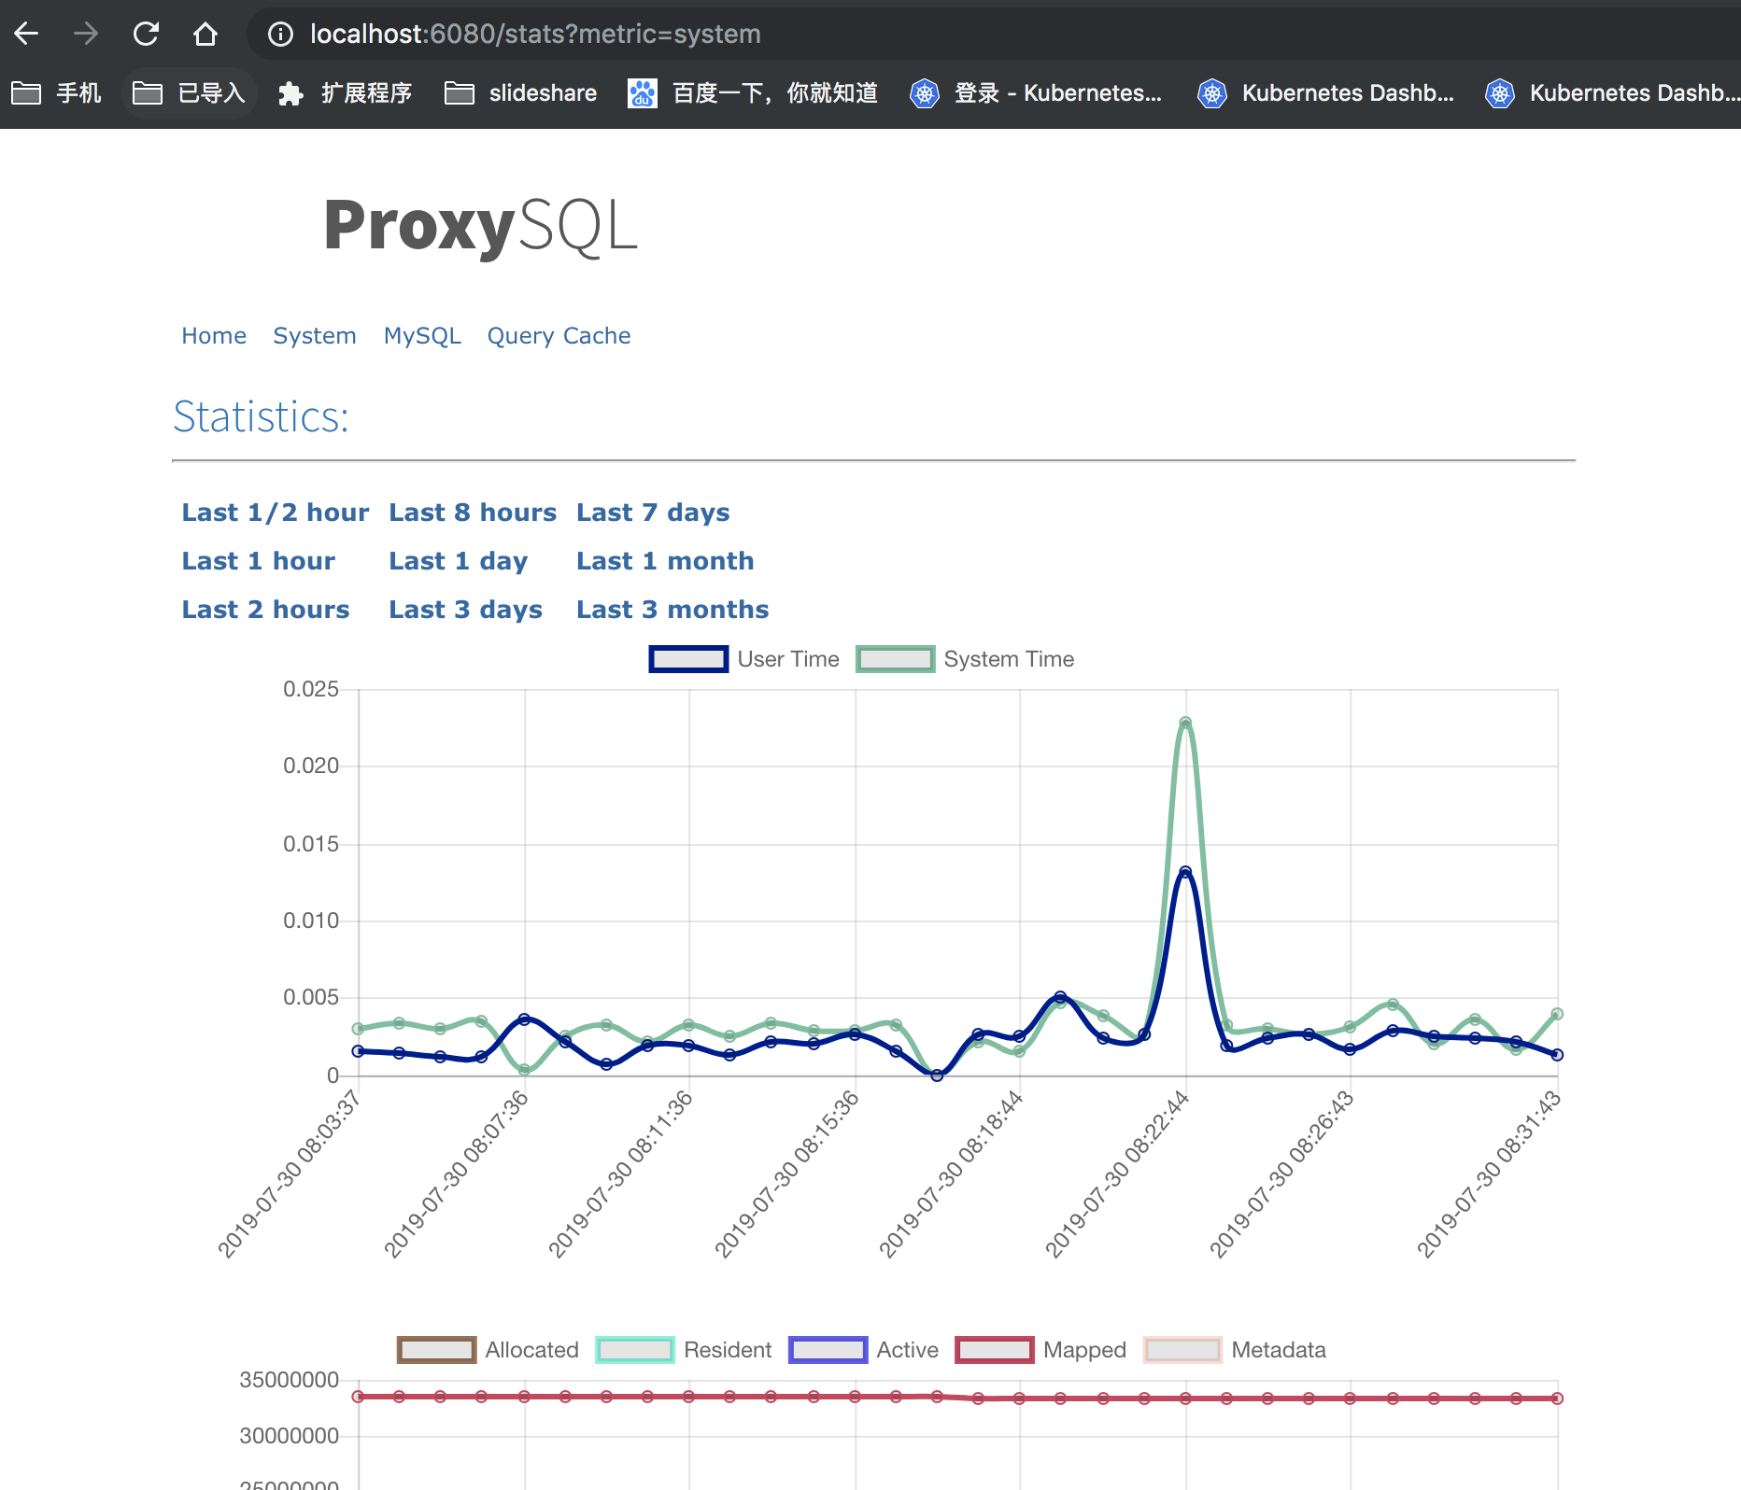The height and width of the screenshot is (1490, 1741).
Task: Toggle Metadata series in memory legend
Action: click(1235, 1350)
